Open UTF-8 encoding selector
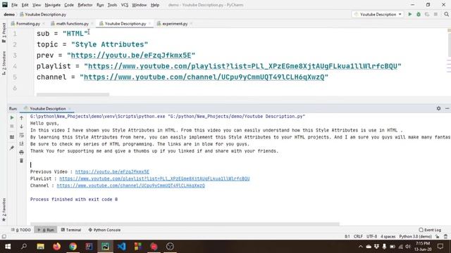451x253 pixels. [x=371, y=237]
